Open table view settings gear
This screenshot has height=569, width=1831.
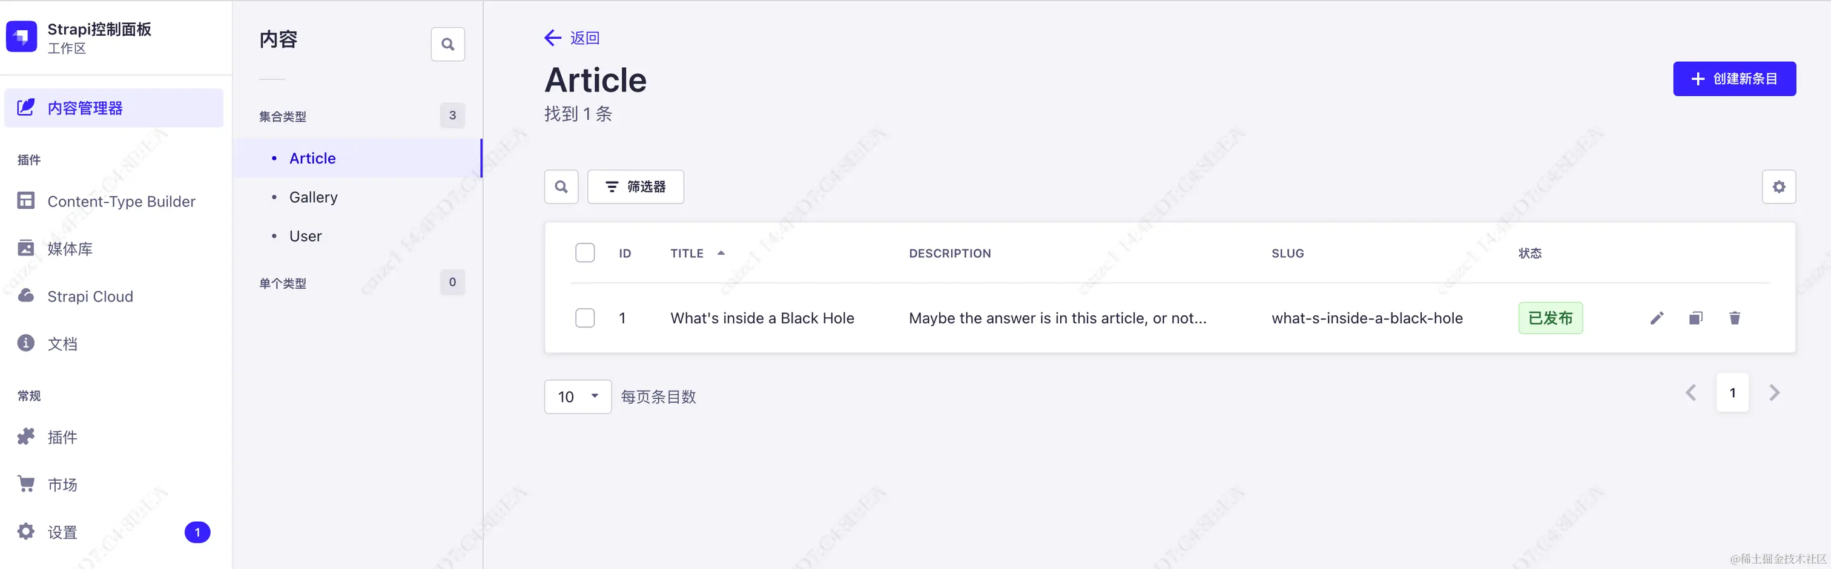[x=1778, y=187]
